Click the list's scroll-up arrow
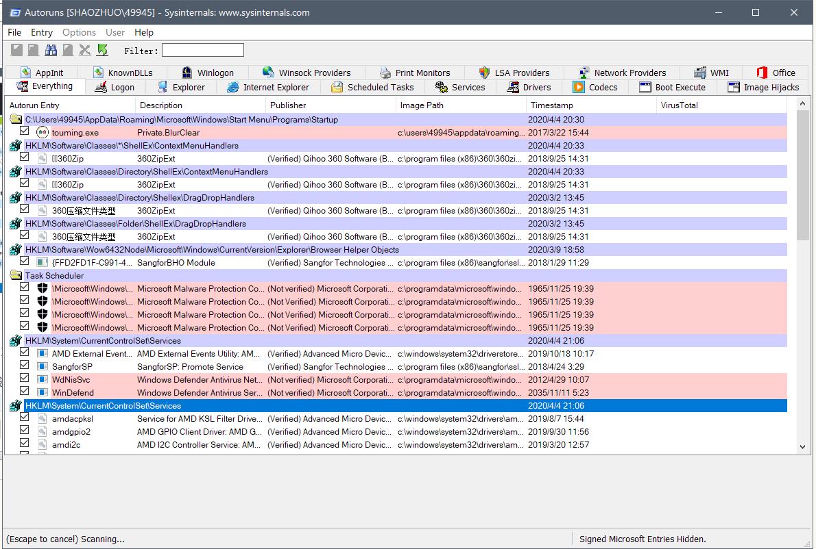This screenshot has height=549, width=816. click(x=802, y=104)
